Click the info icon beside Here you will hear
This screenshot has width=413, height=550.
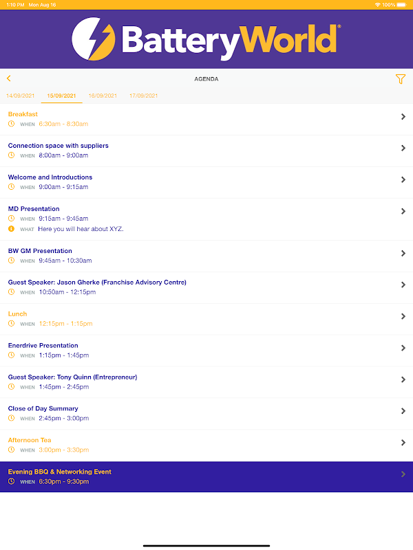(x=11, y=229)
